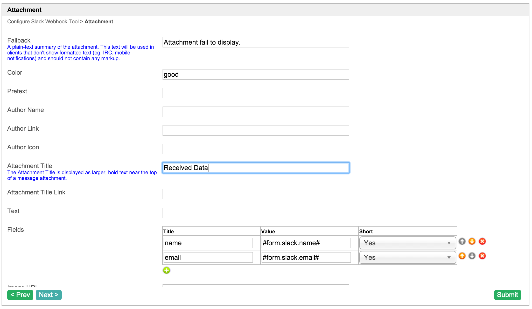Submit the attachment configuration
The height and width of the screenshot is (309, 532).
[x=507, y=295]
